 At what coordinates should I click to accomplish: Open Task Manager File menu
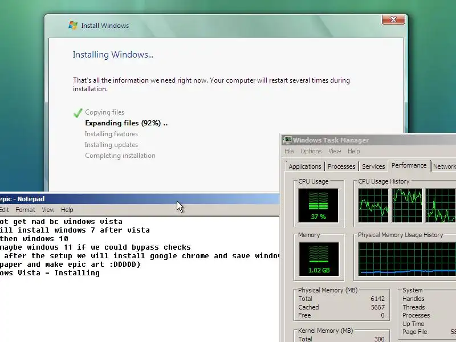point(289,151)
